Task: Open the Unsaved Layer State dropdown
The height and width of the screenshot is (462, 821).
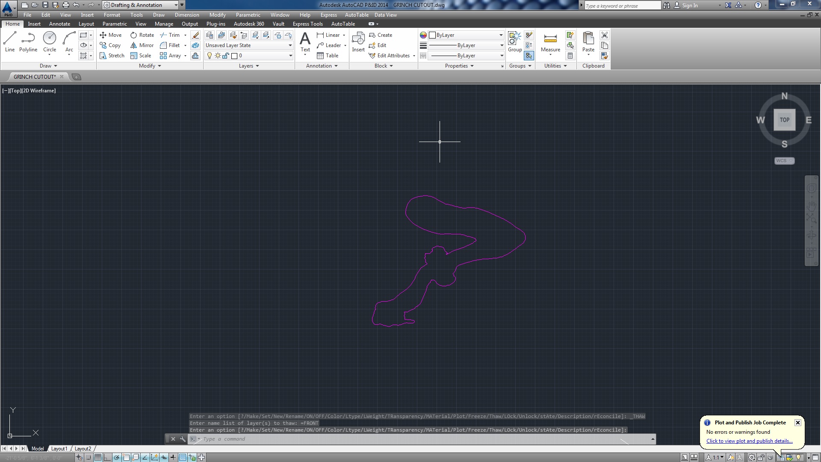Action: [x=249, y=45]
